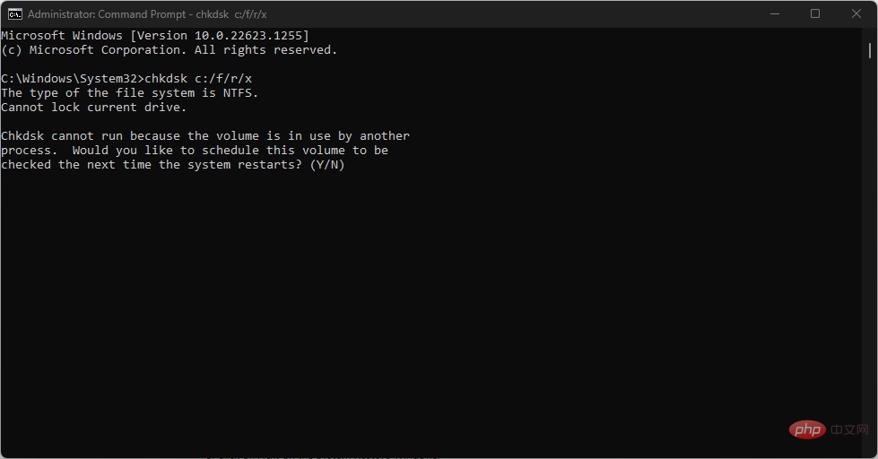Click the Chinese text beside the php logo
This screenshot has width=878, height=459.
[x=849, y=429]
